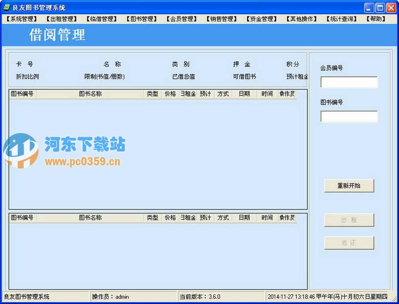Open the 【统计查询】 menu
The height and width of the screenshot is (304, 399).
[341, 19]
